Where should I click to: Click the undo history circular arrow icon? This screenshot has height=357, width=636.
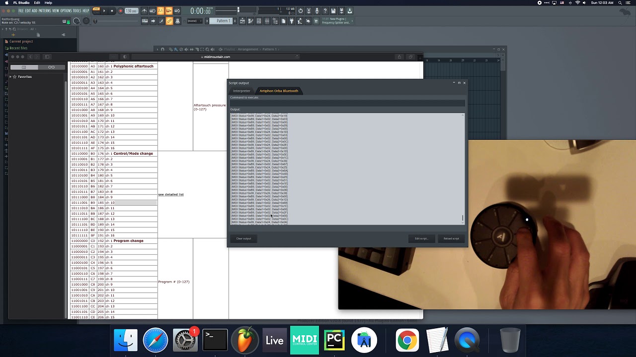click(x=301, y=11)
